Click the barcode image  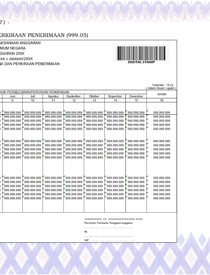pos(141,53)
